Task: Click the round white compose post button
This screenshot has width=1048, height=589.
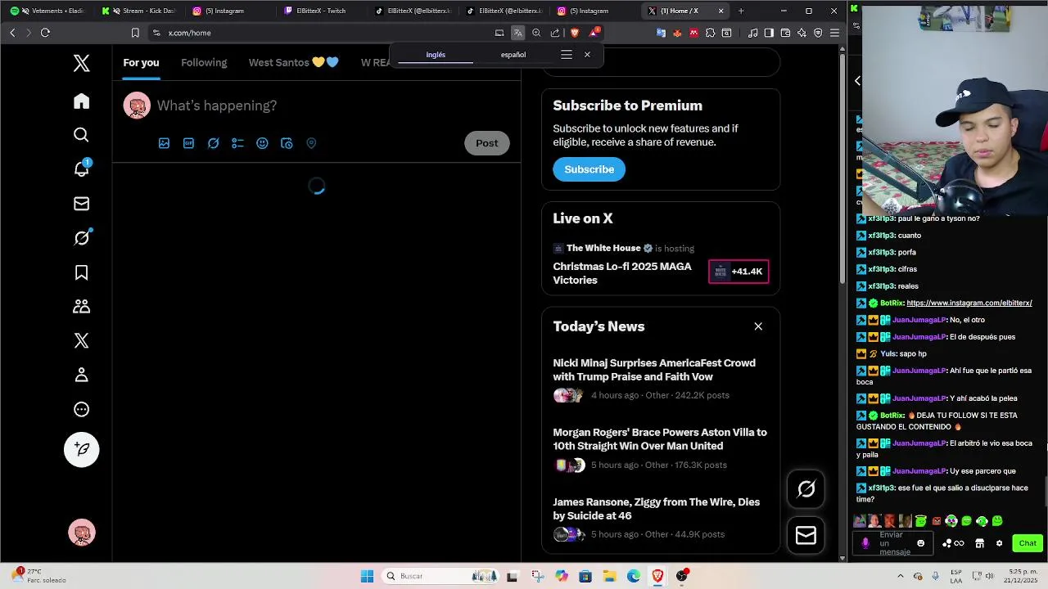Action: tap(82, 449)
